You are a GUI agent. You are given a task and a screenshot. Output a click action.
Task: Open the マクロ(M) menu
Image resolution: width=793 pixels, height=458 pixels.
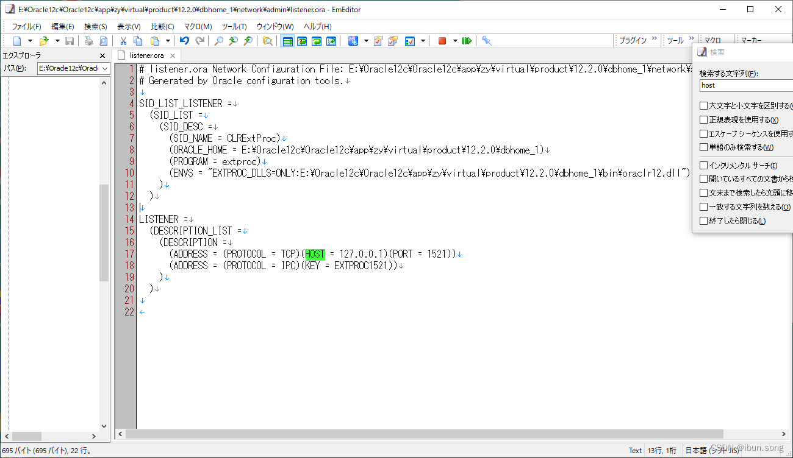pyautogui.click(x=198, y=26)
